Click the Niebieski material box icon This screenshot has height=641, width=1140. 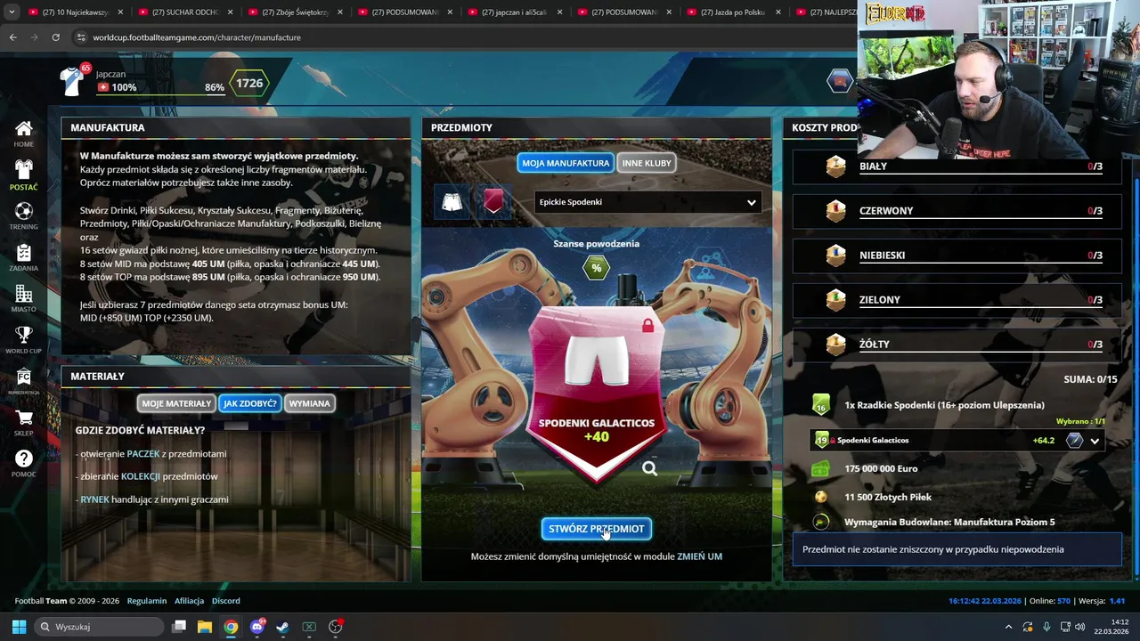point(835,256)
